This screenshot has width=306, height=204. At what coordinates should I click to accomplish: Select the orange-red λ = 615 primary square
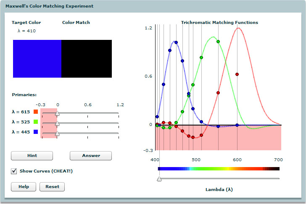click(36, 112)
